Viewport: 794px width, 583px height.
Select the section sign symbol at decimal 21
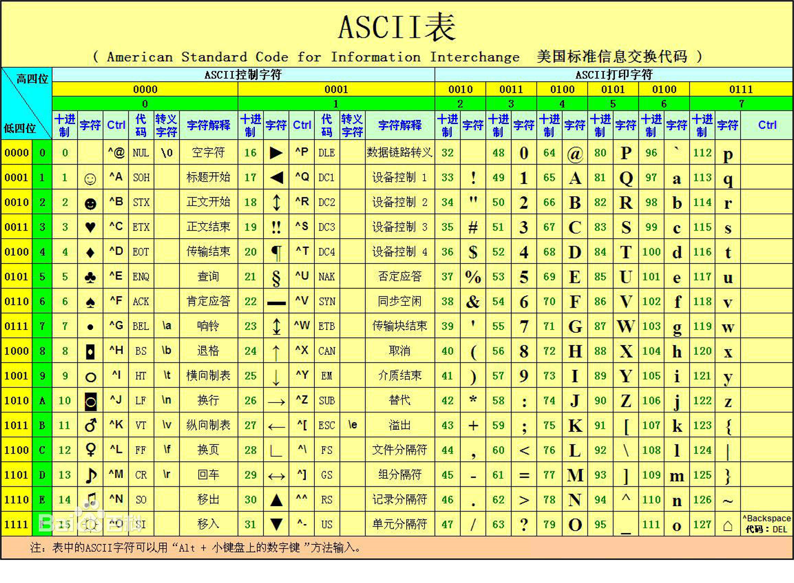[x=276, y=276]
